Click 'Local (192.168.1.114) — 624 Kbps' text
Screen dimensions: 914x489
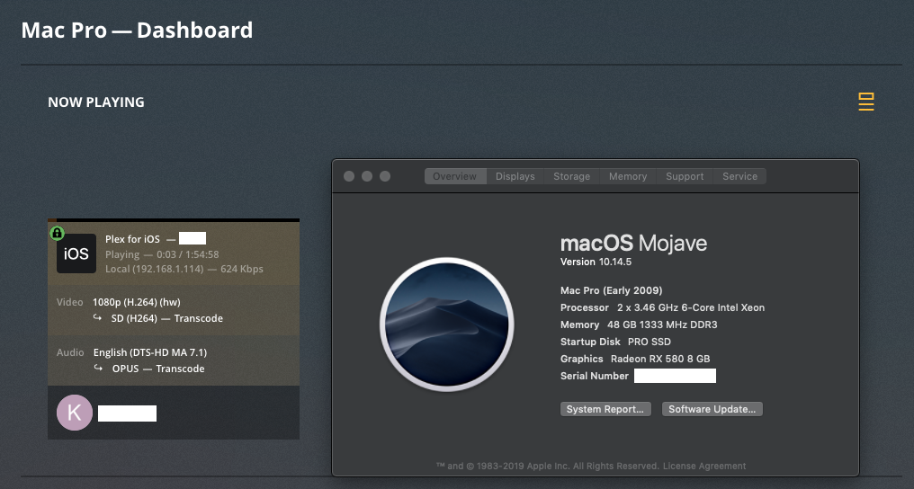click(184, 269)
